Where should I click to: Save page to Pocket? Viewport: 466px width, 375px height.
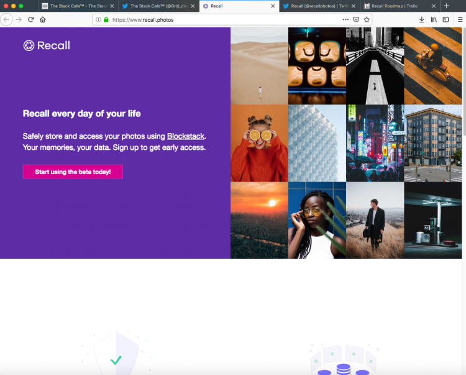tap(356, 20)
